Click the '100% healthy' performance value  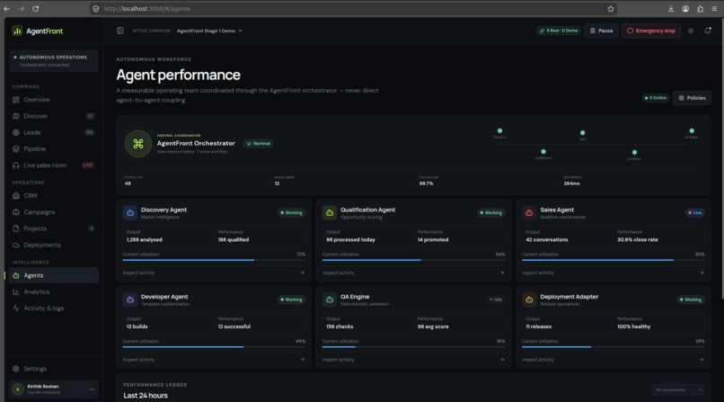tap(633, 326)
